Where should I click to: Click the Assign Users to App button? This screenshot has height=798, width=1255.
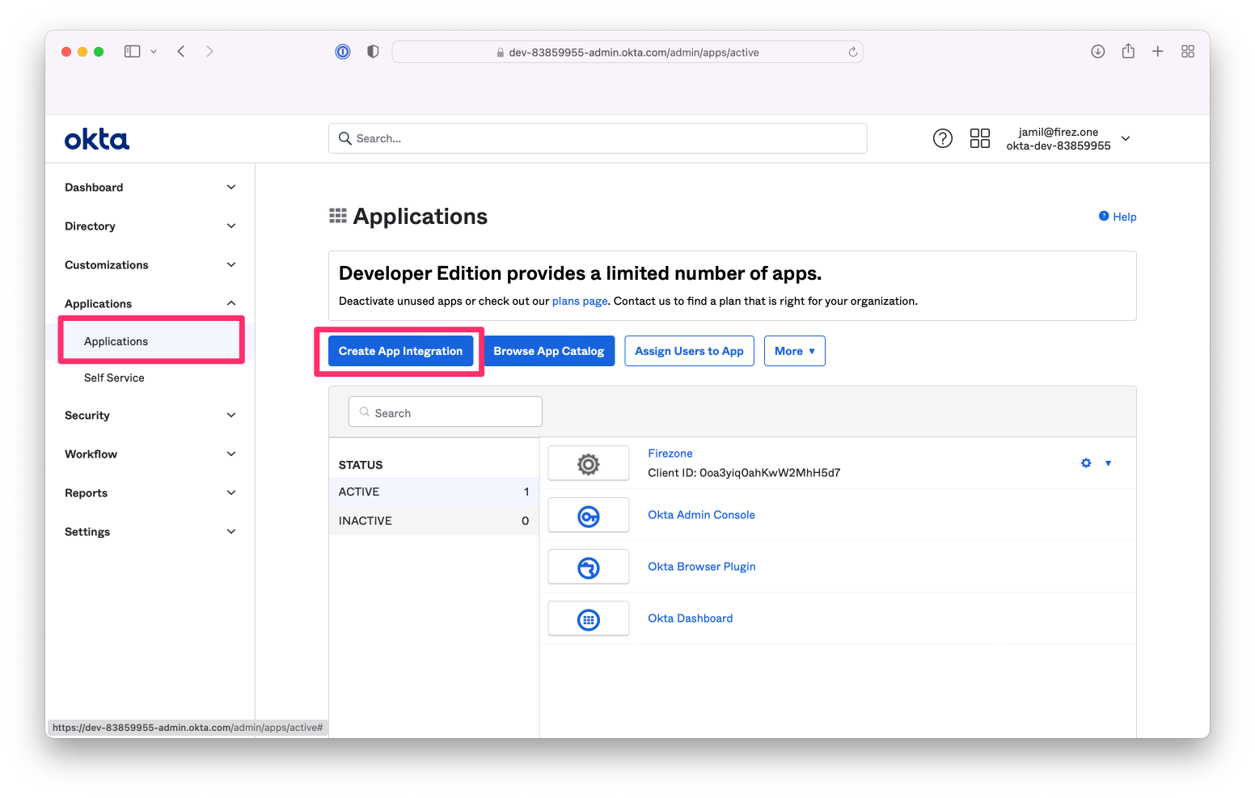(689, 350)
